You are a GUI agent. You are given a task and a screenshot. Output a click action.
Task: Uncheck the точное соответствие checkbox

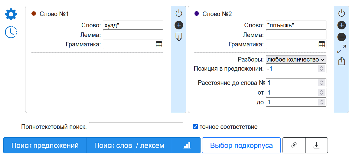195,127
